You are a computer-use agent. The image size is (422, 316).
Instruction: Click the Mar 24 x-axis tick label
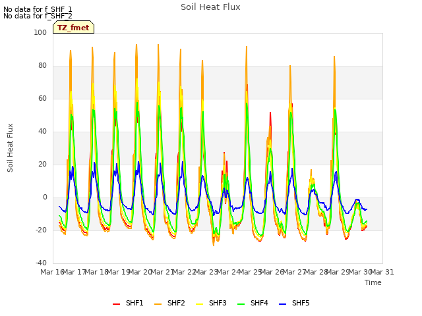coord(228,272)
